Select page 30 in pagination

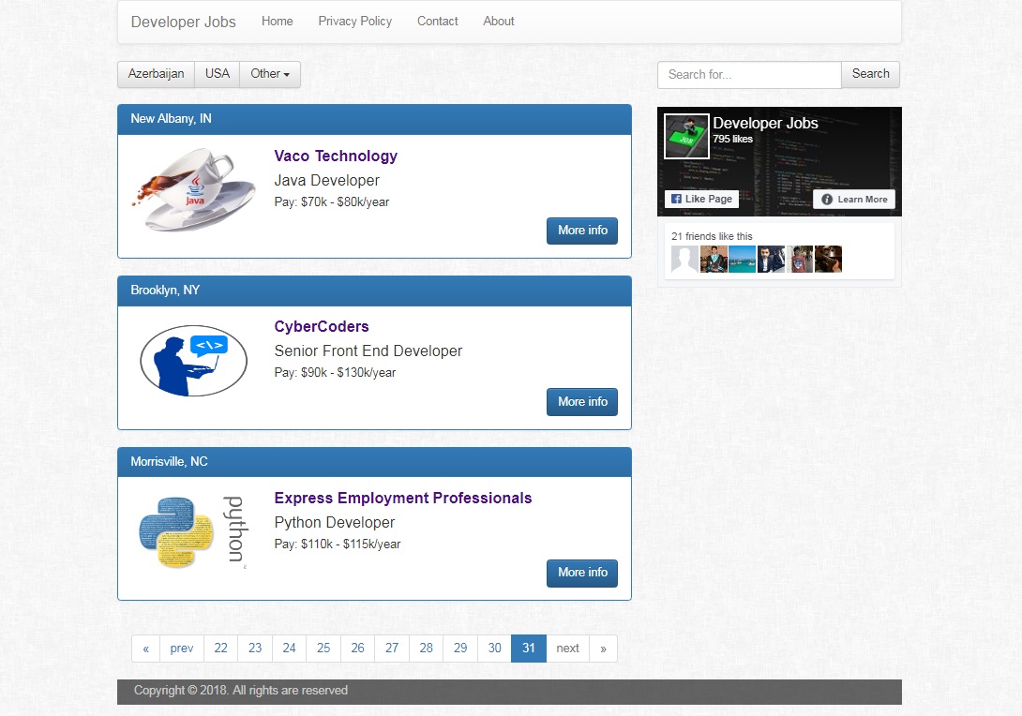click(495, 649)
